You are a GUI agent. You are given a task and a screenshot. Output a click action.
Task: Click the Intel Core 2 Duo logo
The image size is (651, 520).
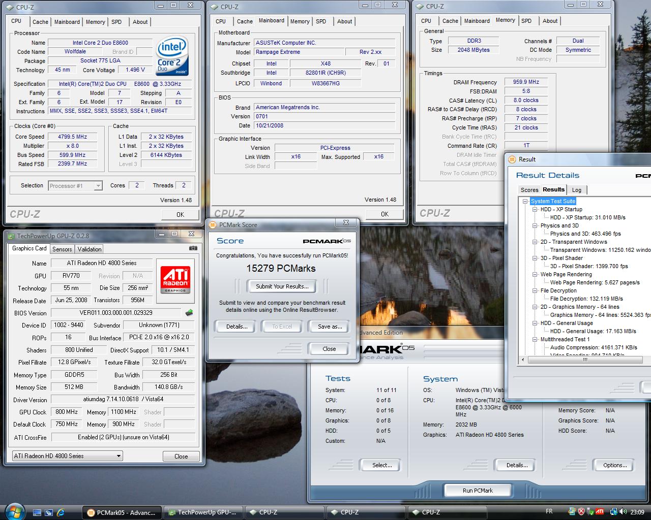[x=172, y=55]
